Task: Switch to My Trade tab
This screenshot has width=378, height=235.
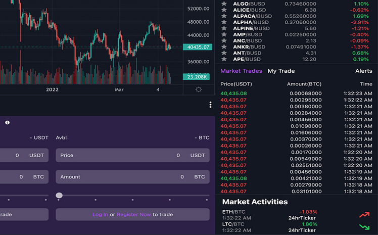Action: pyautogui.click(x=281, y=71)
